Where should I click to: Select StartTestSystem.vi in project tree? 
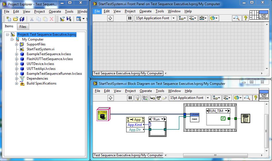pyautogui.click(x=40, y=49)
